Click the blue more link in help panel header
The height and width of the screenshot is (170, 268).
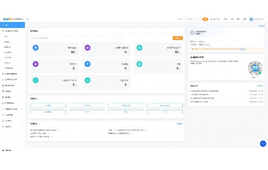coord(180,124)
